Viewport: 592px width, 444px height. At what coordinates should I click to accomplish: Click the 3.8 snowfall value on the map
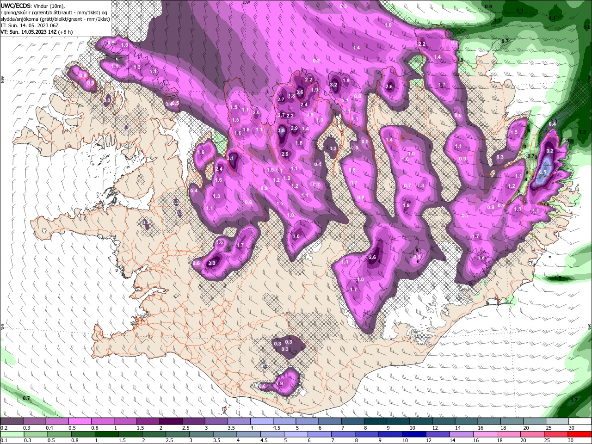[281, 131]
